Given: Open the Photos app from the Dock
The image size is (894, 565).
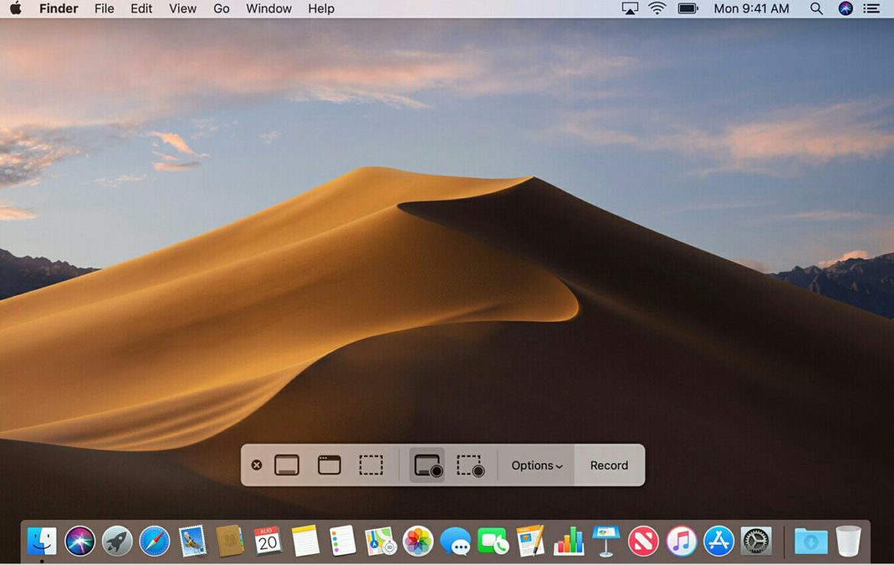Looking at the screenshot, I should point(418,540).
